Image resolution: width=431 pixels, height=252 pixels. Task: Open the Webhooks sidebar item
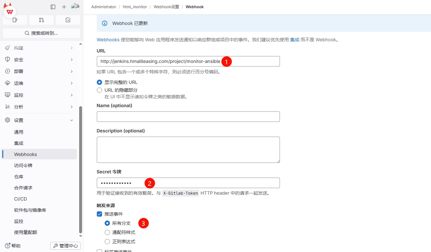coord(26,154)
